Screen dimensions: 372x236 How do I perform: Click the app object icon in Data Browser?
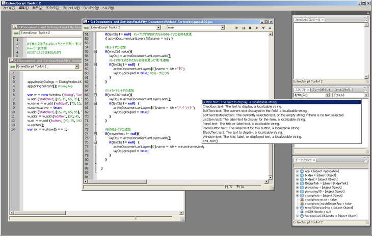tap(302, 171)
